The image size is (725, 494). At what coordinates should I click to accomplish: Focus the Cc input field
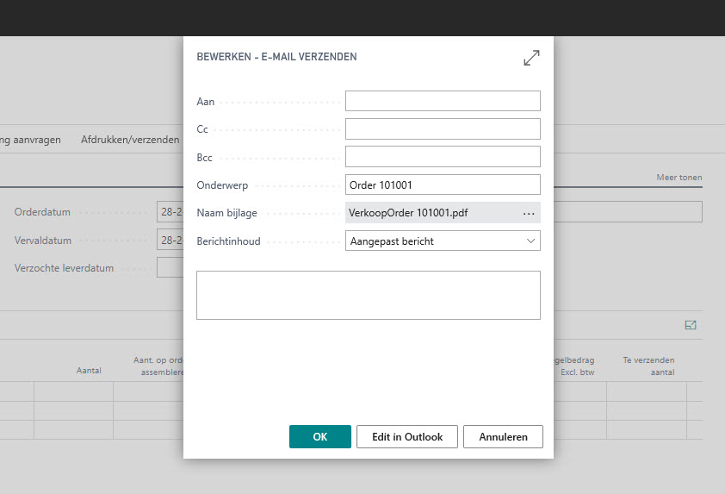[x=443, y=129]
